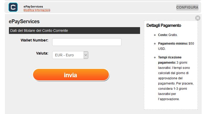Click the Gratis cost value
The image size is (214, 114).
coord(173,35)
